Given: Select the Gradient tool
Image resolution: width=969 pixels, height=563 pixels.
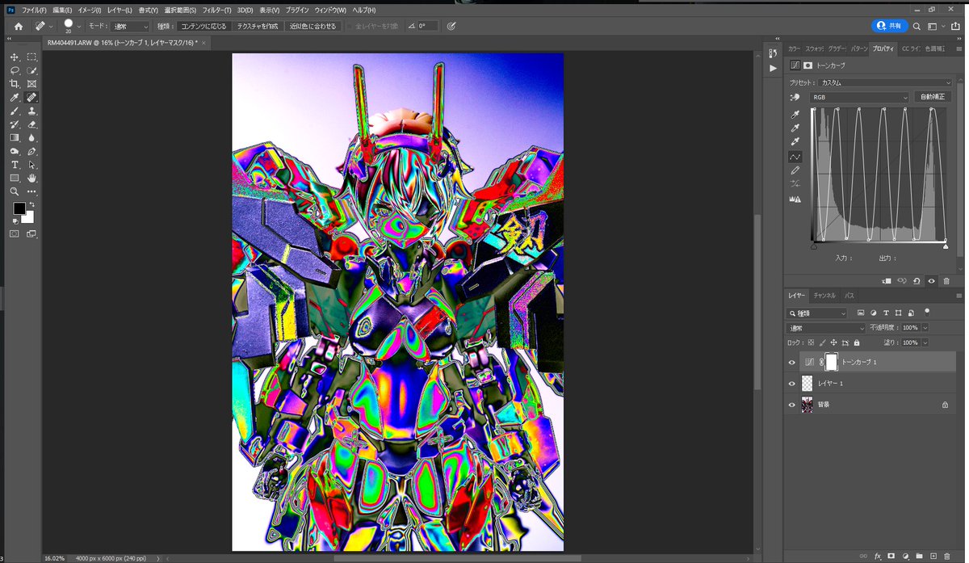Looking at the screenshot, I should pyautogui.click(x=15, y=137).
